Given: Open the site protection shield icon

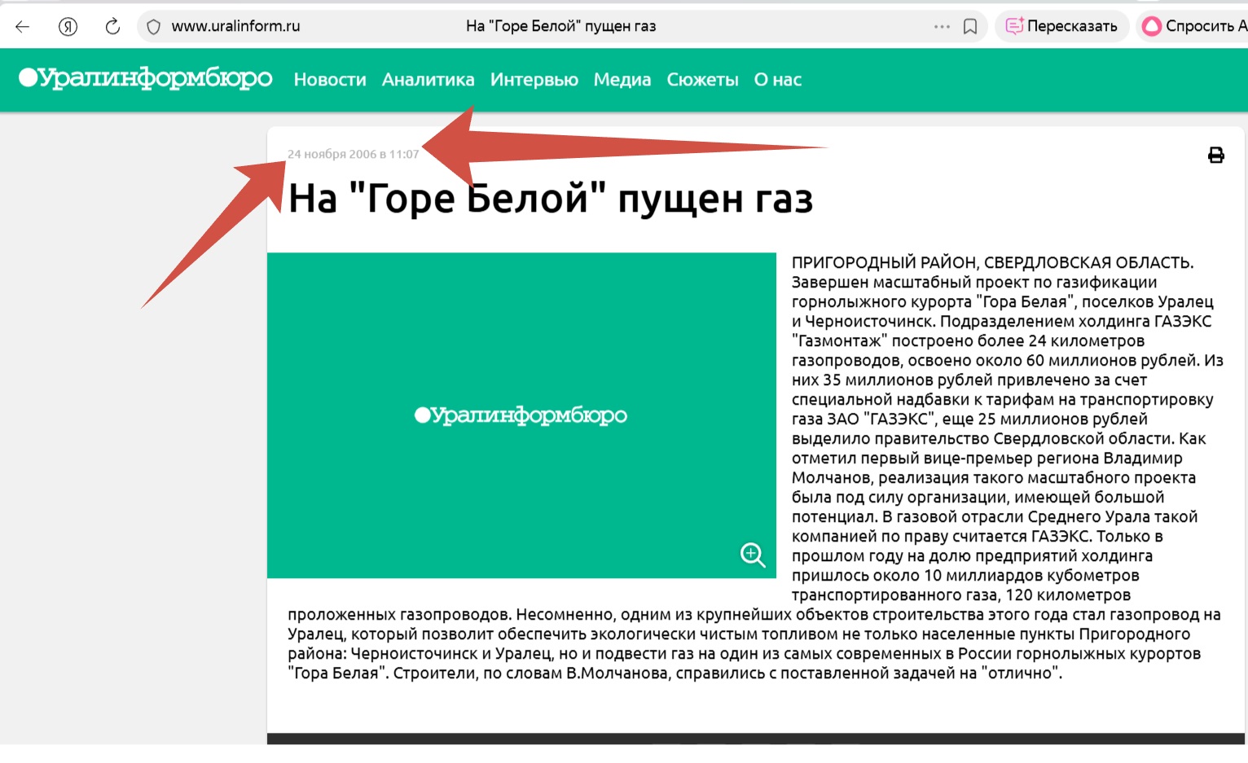Looking at the screenshot, I should tap(153, 27).
